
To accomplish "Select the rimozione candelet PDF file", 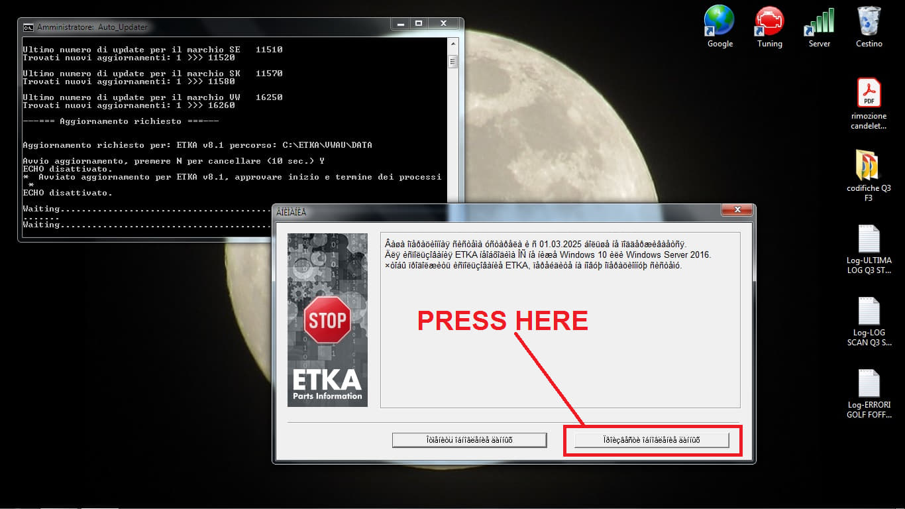I will click(x=869, y=104).
